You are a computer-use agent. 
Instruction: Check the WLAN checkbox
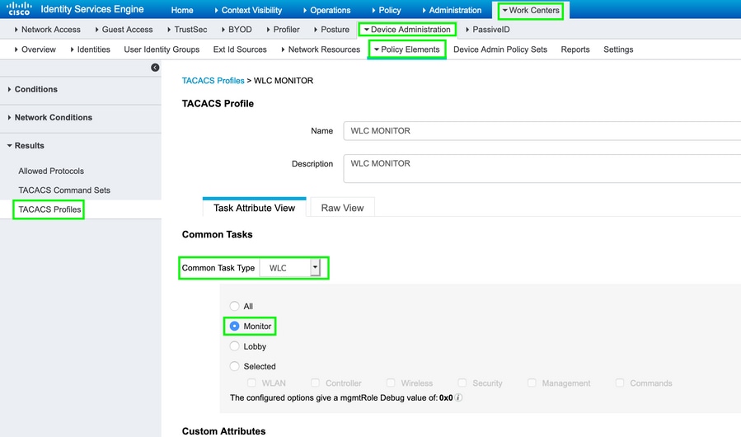pyautogui.click(x=252, y=383)
